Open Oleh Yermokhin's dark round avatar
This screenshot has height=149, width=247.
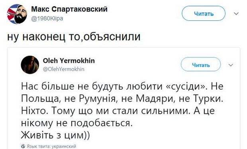[x=30, y=65]
